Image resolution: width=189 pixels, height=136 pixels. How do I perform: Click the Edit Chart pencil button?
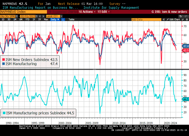[x=173, y=20]
